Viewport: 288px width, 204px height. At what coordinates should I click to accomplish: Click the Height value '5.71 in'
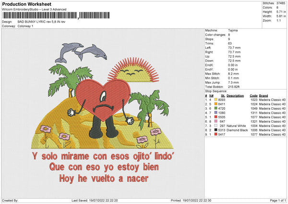pyautogui.click(x=281, y=12)
